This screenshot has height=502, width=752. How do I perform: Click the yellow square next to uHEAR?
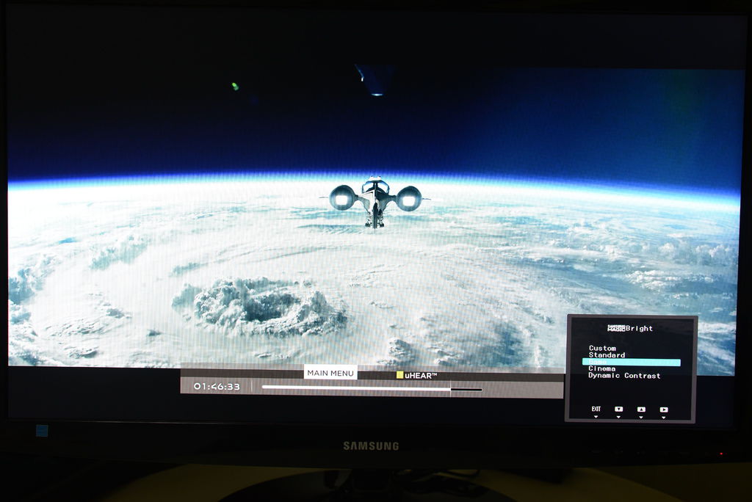click(x=399, y=375)
